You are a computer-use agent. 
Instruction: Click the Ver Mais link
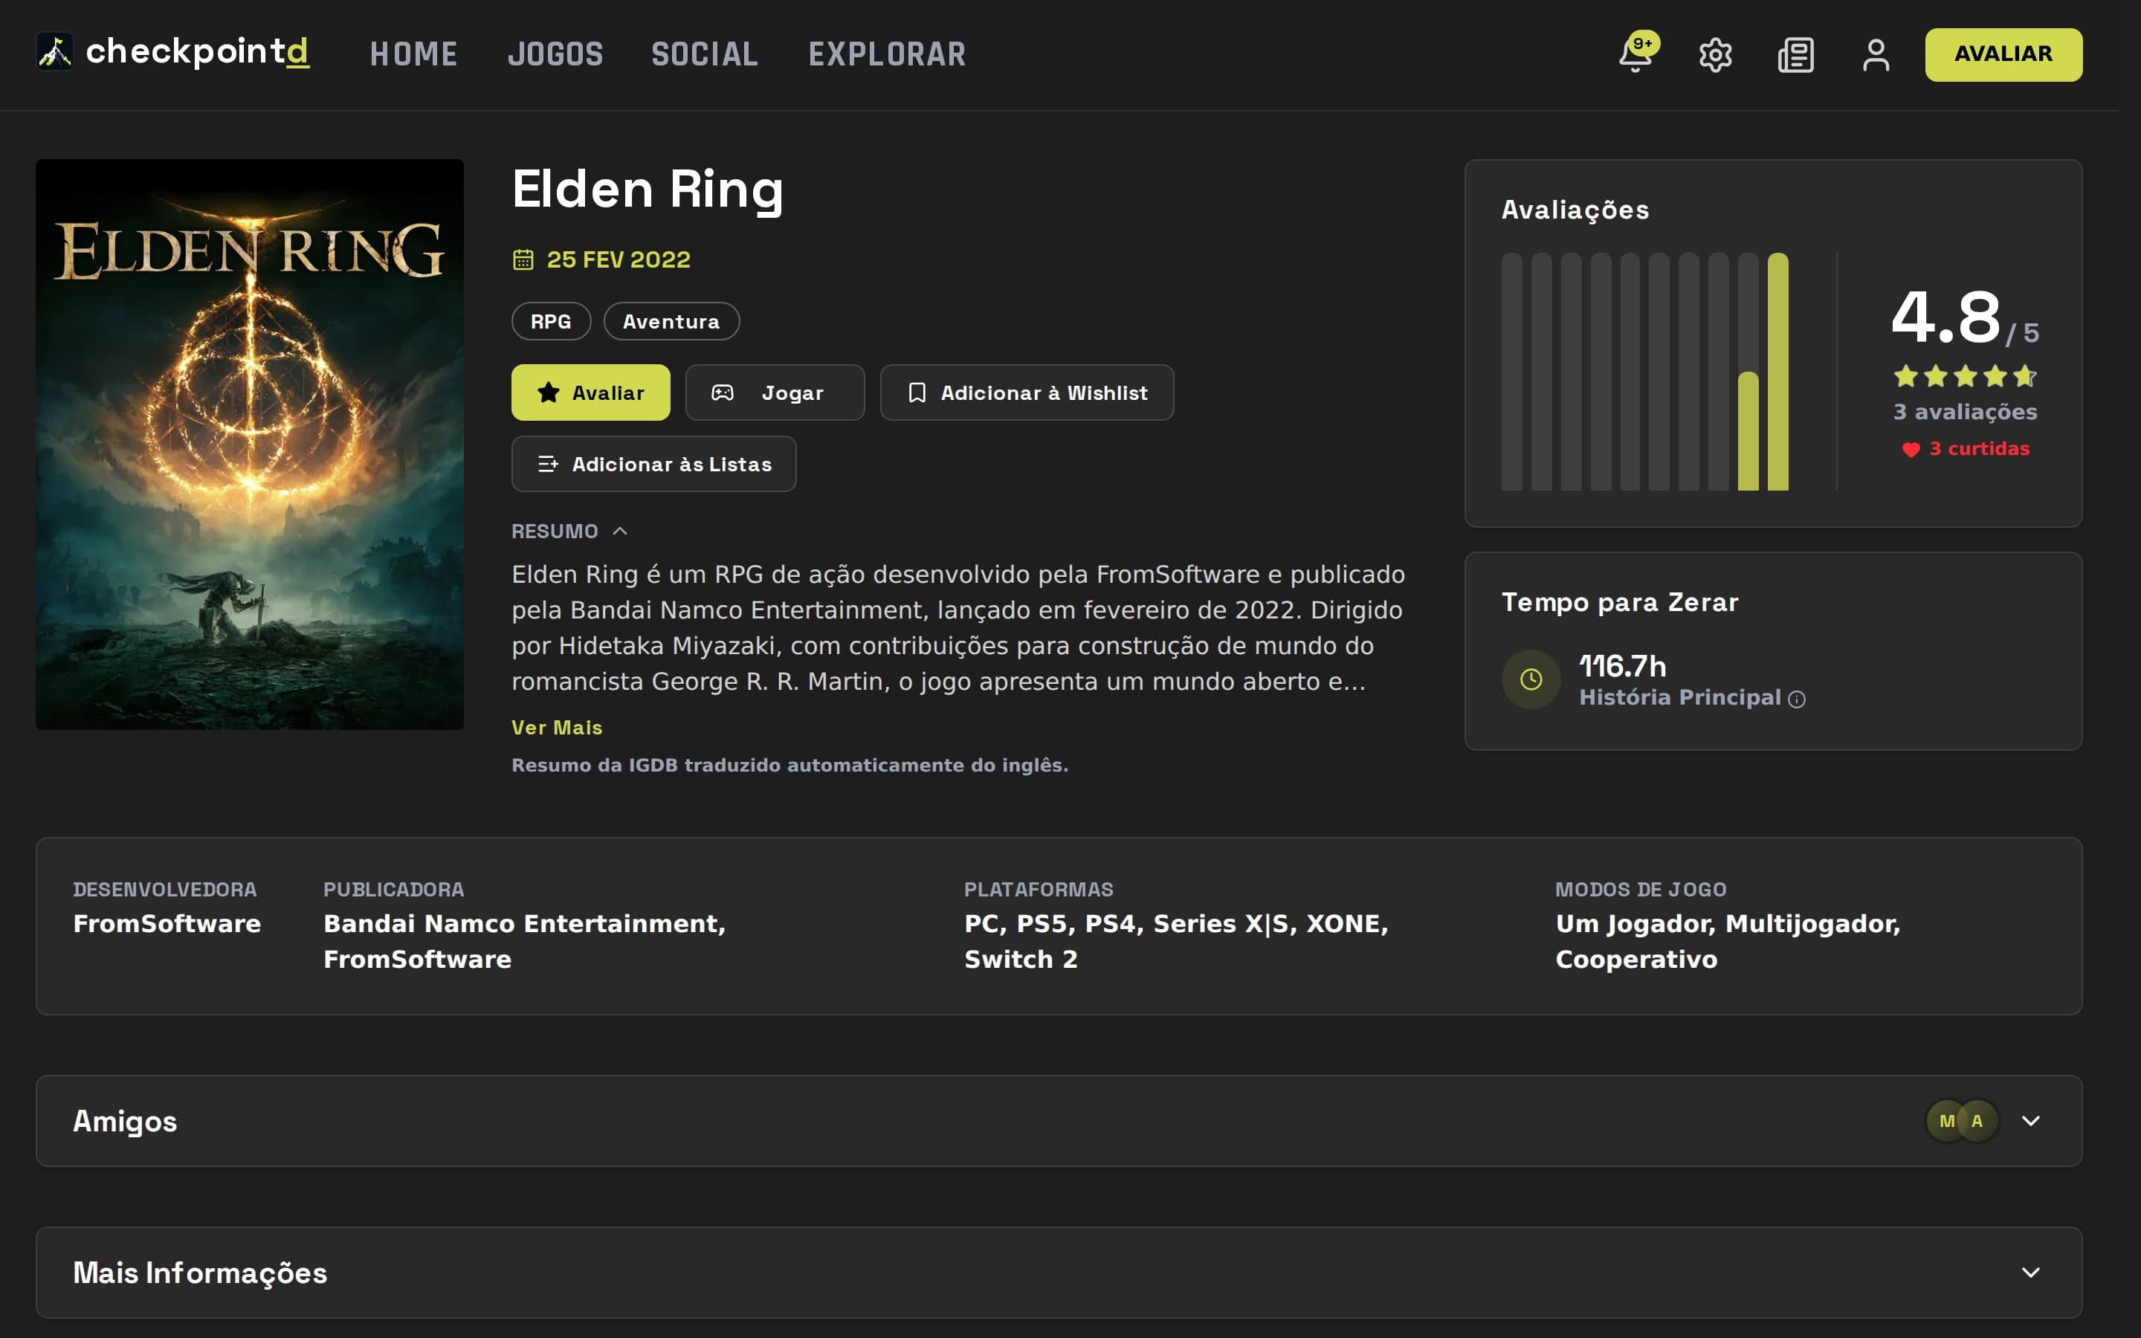[557, 728]
